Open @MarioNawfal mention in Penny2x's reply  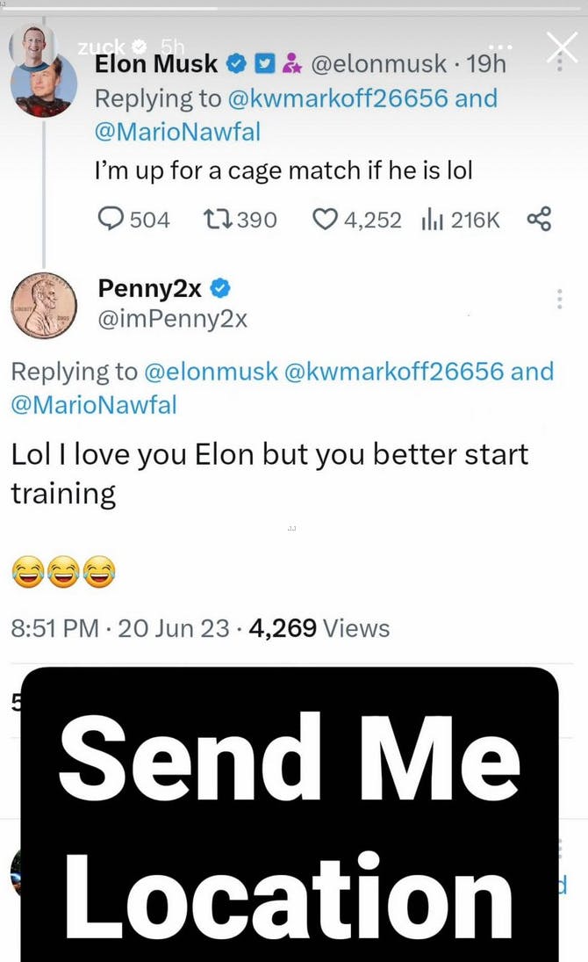(94, 404)
